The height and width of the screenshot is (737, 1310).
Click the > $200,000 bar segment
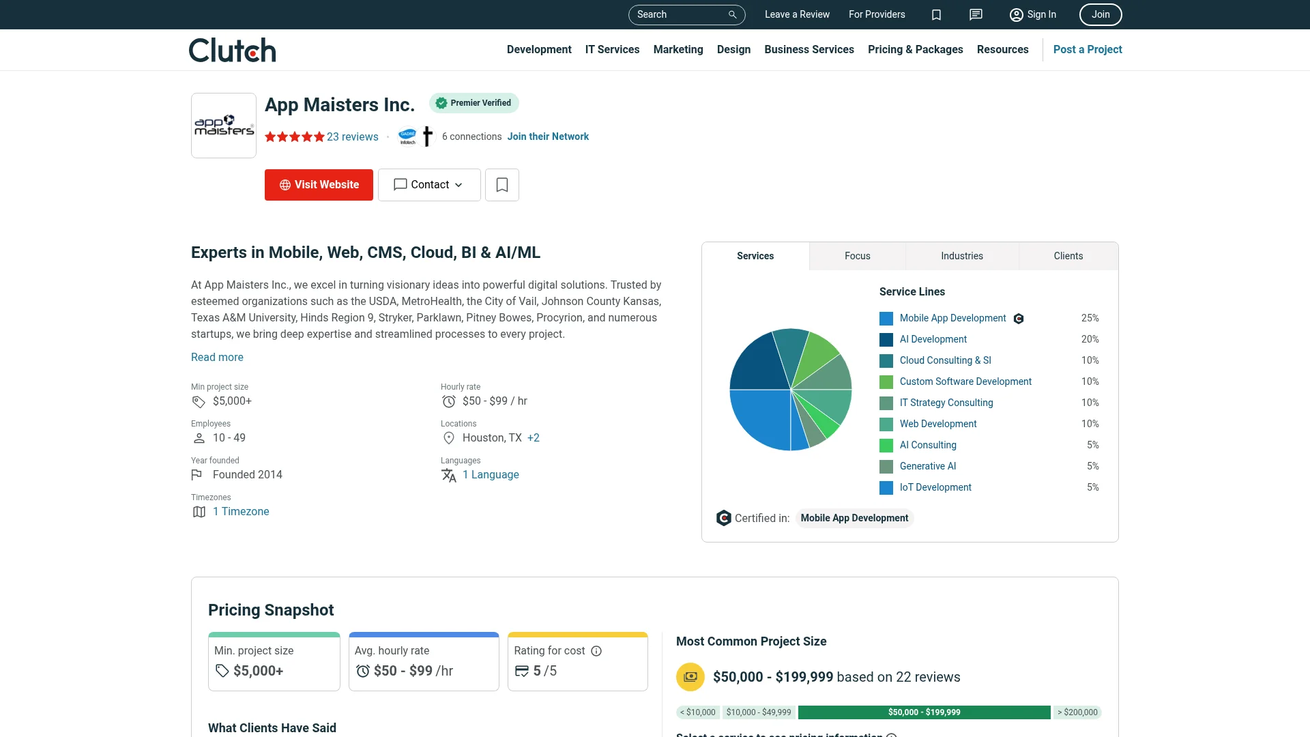(1077, 712)
